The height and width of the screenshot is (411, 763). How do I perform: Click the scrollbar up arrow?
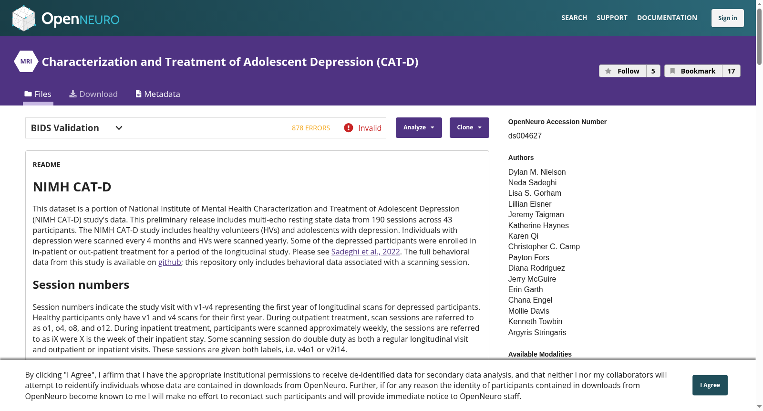(759, 4)
